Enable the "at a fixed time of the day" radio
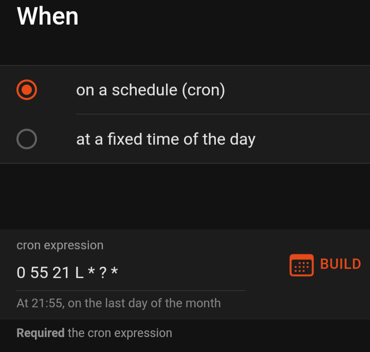This screenshot has height=352, width=370. [27, 139]
